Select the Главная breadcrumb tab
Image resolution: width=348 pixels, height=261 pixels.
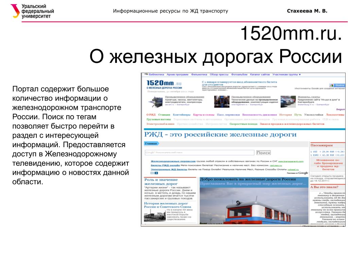tap(151, 144)
